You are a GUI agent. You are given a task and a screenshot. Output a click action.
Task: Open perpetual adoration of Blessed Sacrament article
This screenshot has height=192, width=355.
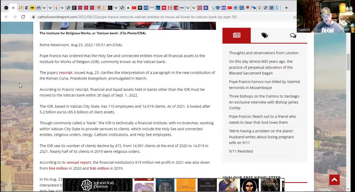[x=261, y=67]
